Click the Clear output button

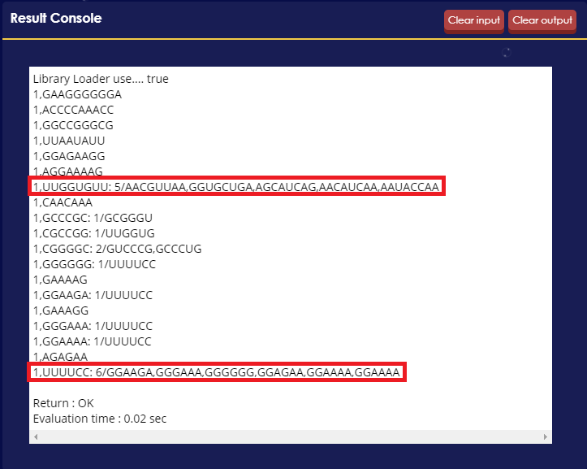coord(542,21)
